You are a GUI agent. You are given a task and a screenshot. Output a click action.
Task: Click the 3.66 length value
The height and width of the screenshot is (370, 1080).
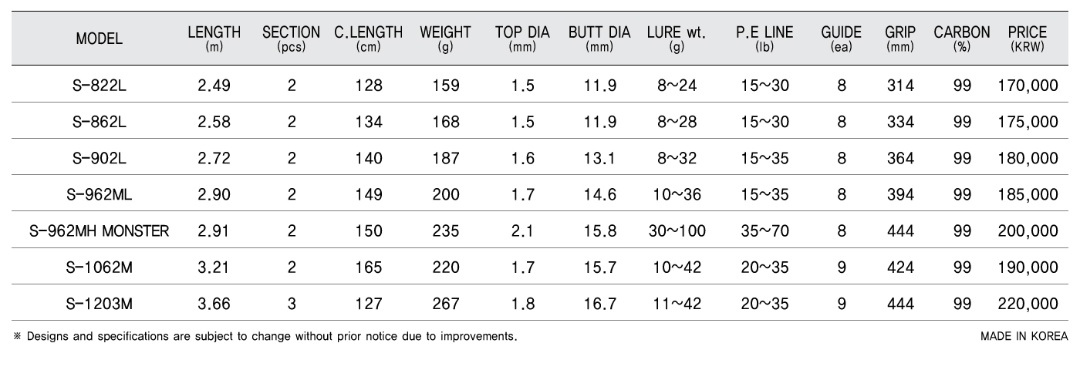coord(214,304)
